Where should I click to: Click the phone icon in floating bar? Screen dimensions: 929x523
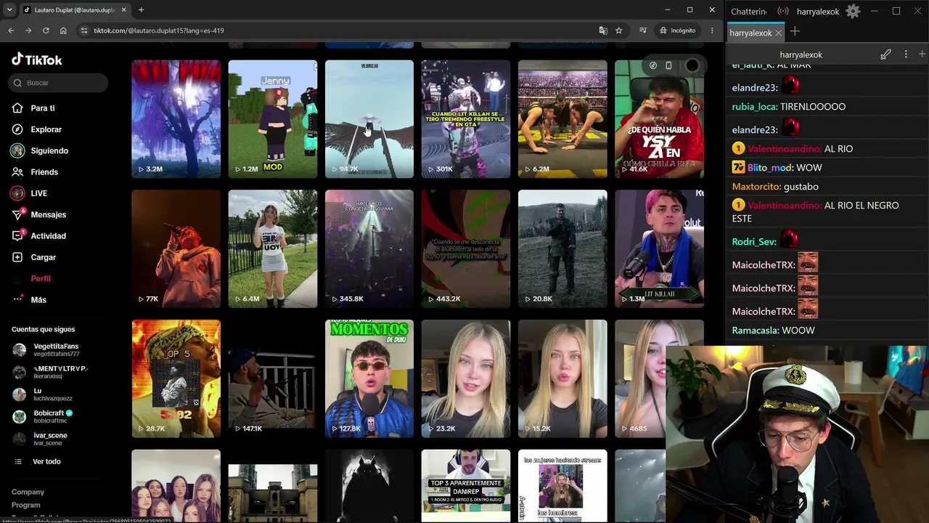click(x=668, y=65)
